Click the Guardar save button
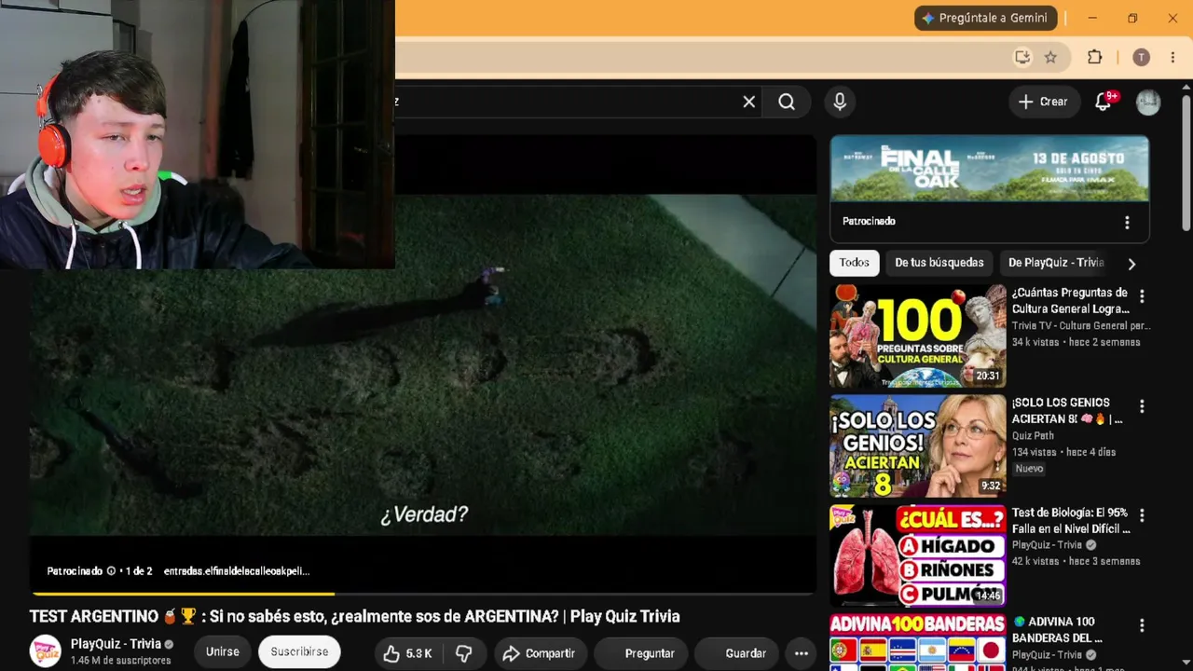The height and width of the screenshot is (671, 1193). click(x=736, y=653)
